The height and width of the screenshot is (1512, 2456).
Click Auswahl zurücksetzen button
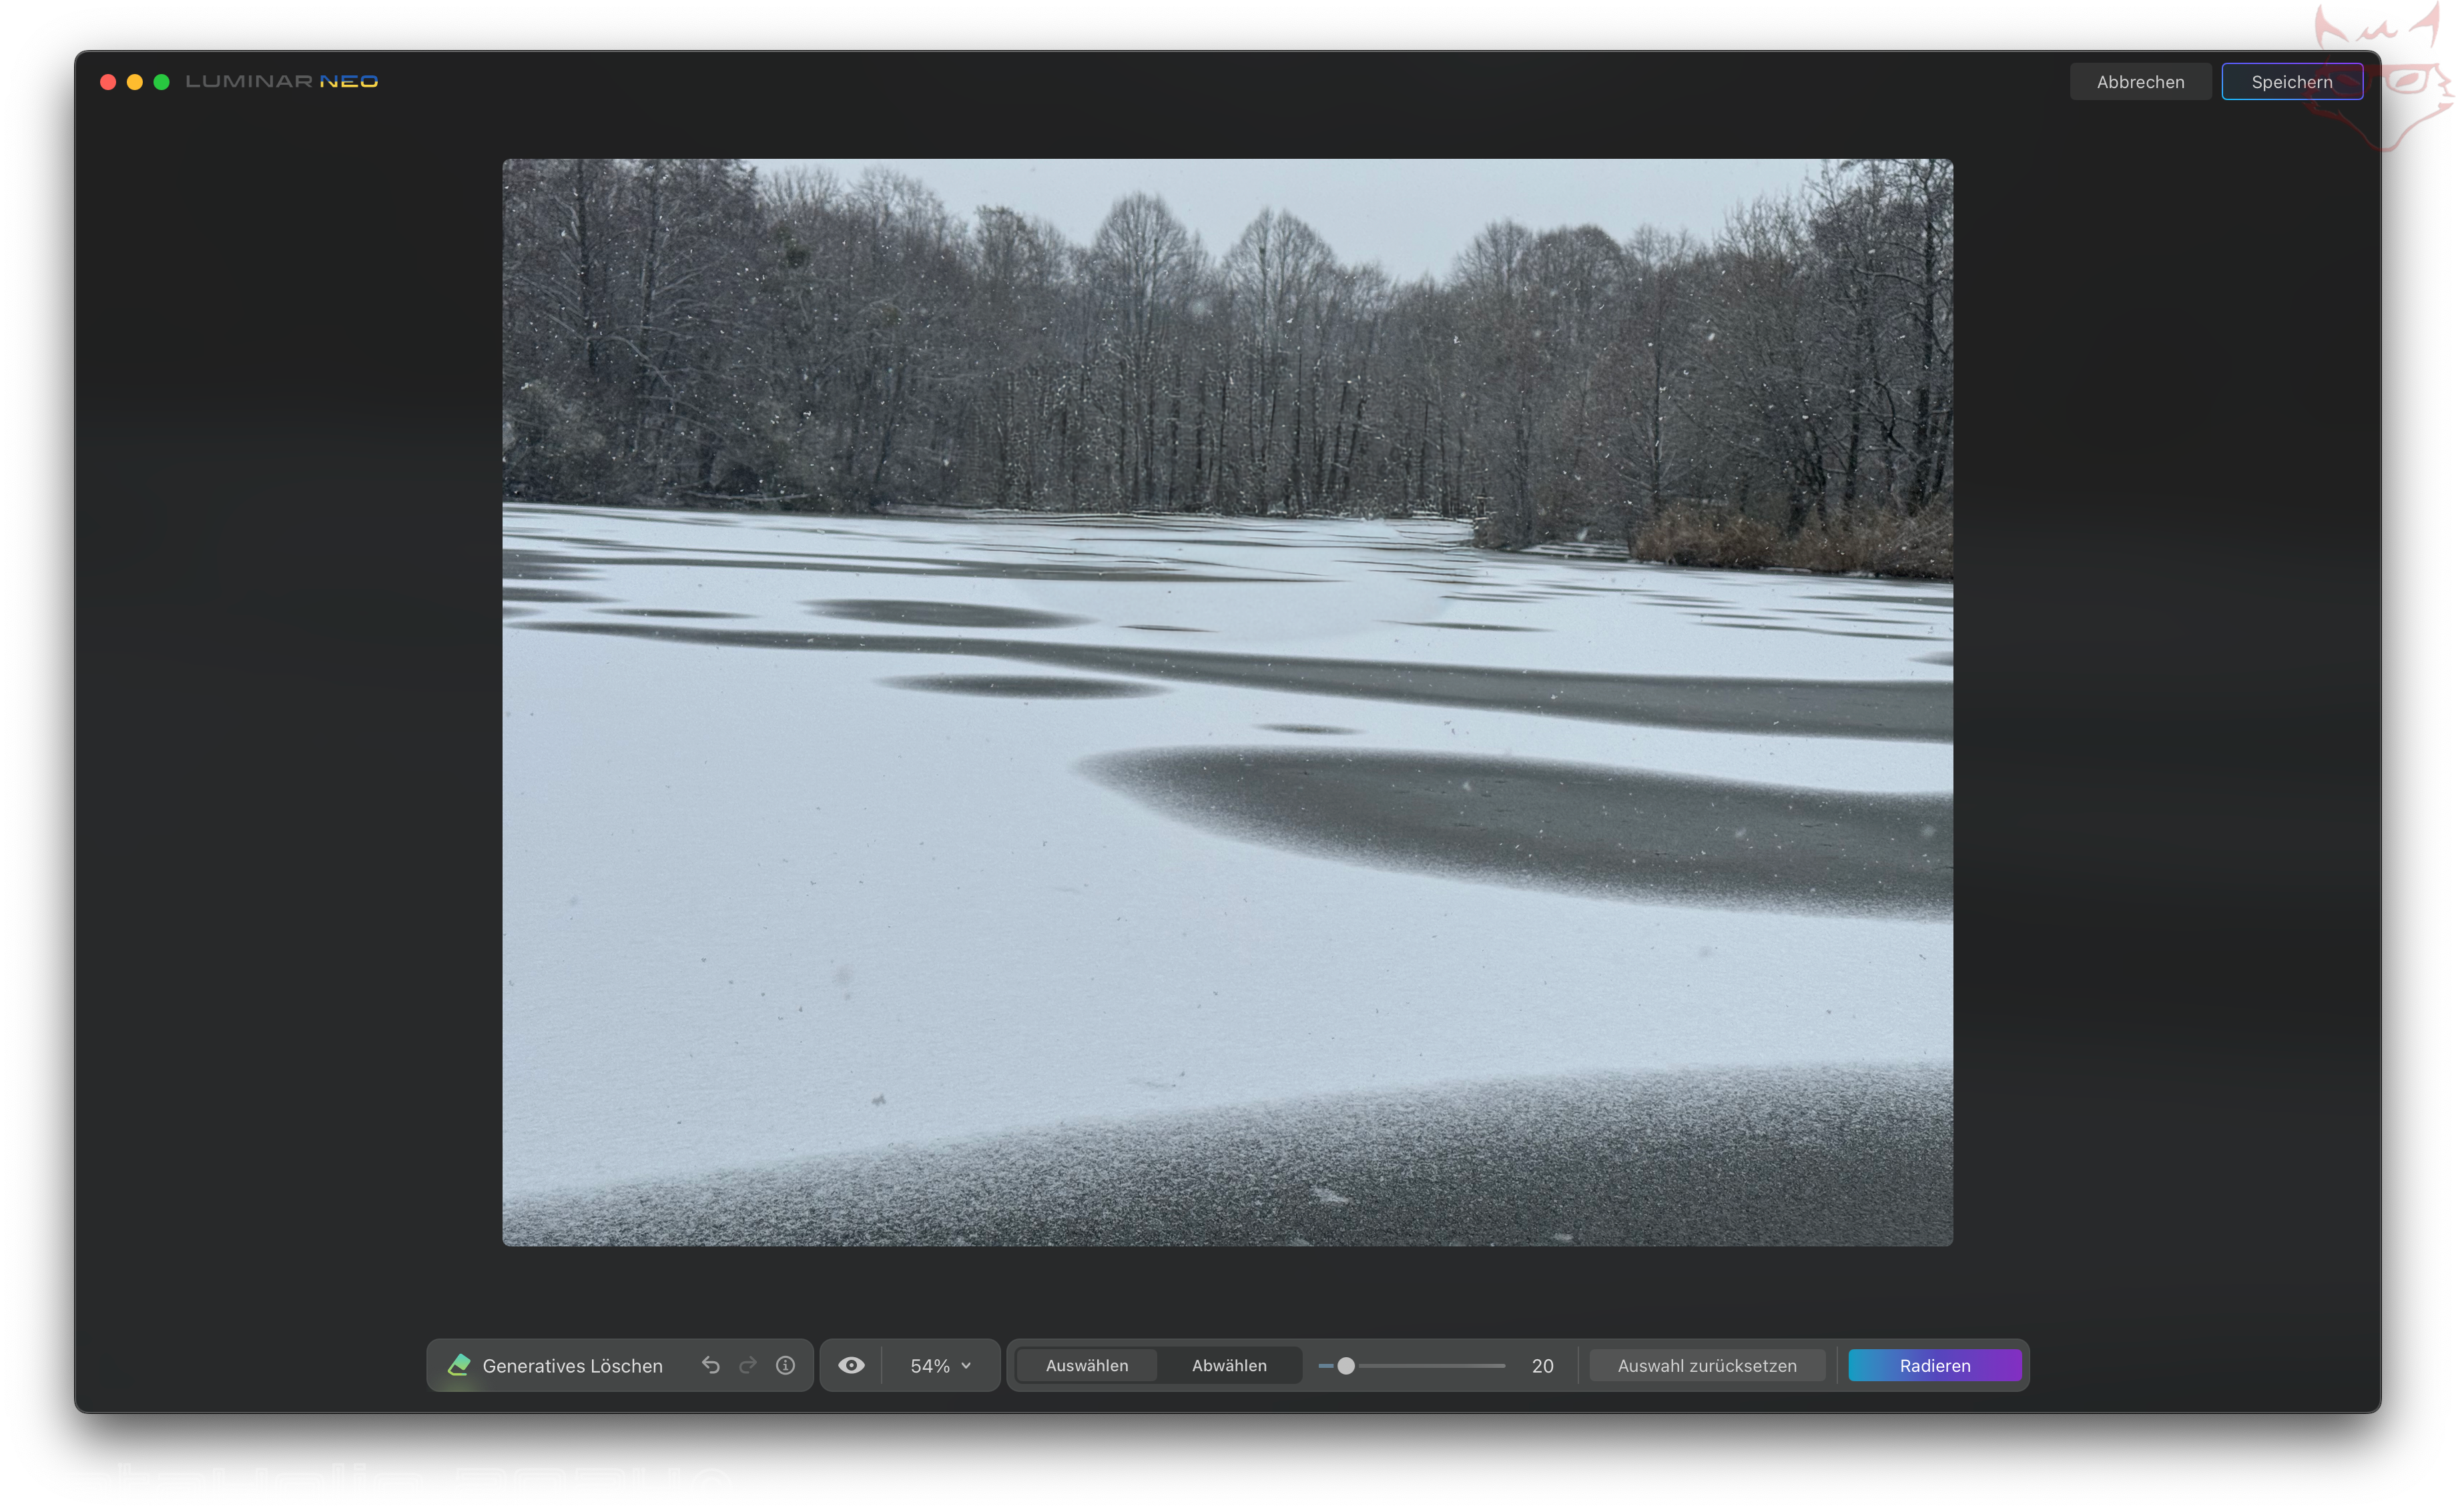click(1707, 1365)
